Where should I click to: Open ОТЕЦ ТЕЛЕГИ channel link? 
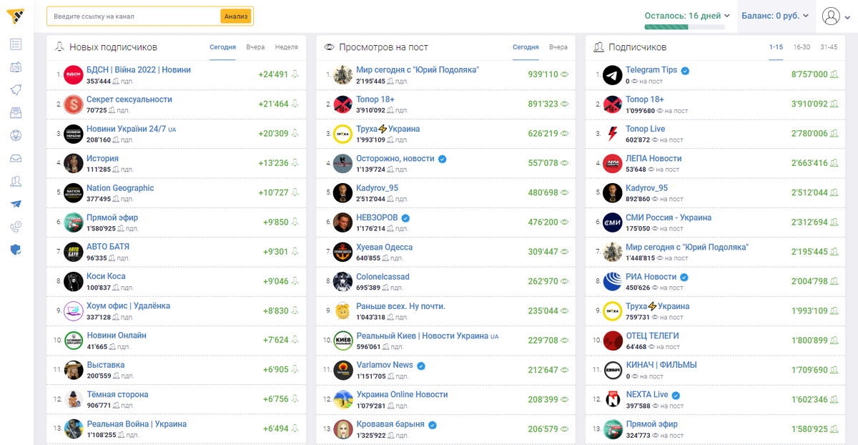click(x=652, y=336)
